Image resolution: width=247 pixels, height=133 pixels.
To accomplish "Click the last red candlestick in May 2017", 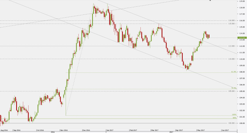I will pyautogui.click(x=209, y=36).
